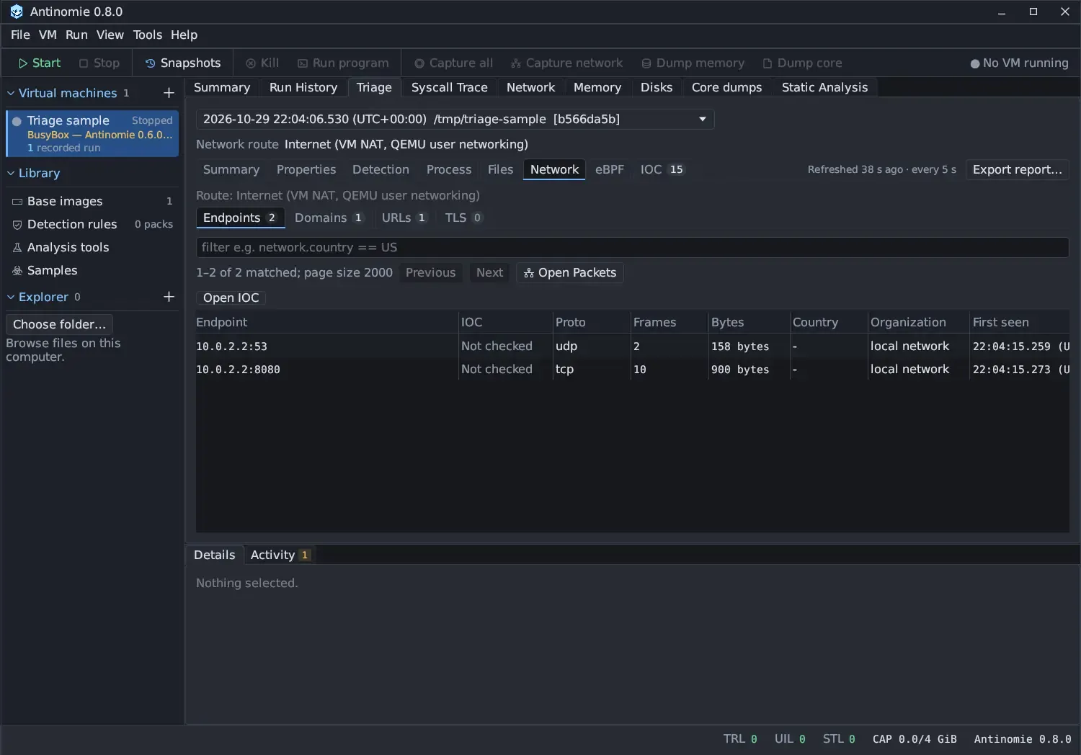Screen dimensions: 1081x755
Task: Click Capture network in the toolbar
Action: tap(566, 63)
